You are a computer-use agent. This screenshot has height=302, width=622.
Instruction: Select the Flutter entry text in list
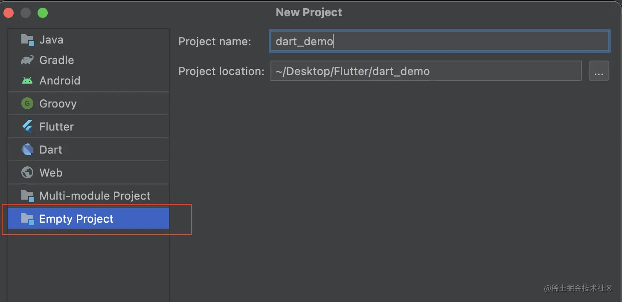[56, 127]
